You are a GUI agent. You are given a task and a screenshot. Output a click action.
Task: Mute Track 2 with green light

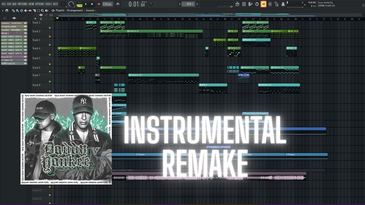point(50,36)
